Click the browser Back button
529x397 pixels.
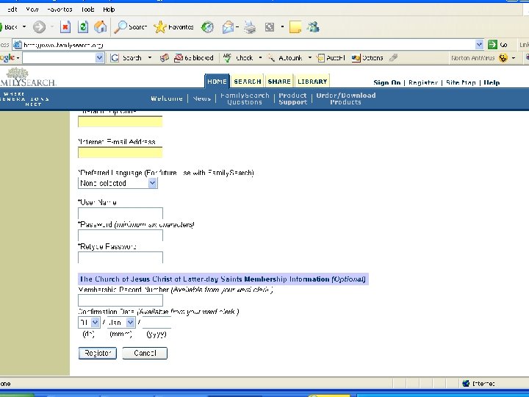coord(9,27)
